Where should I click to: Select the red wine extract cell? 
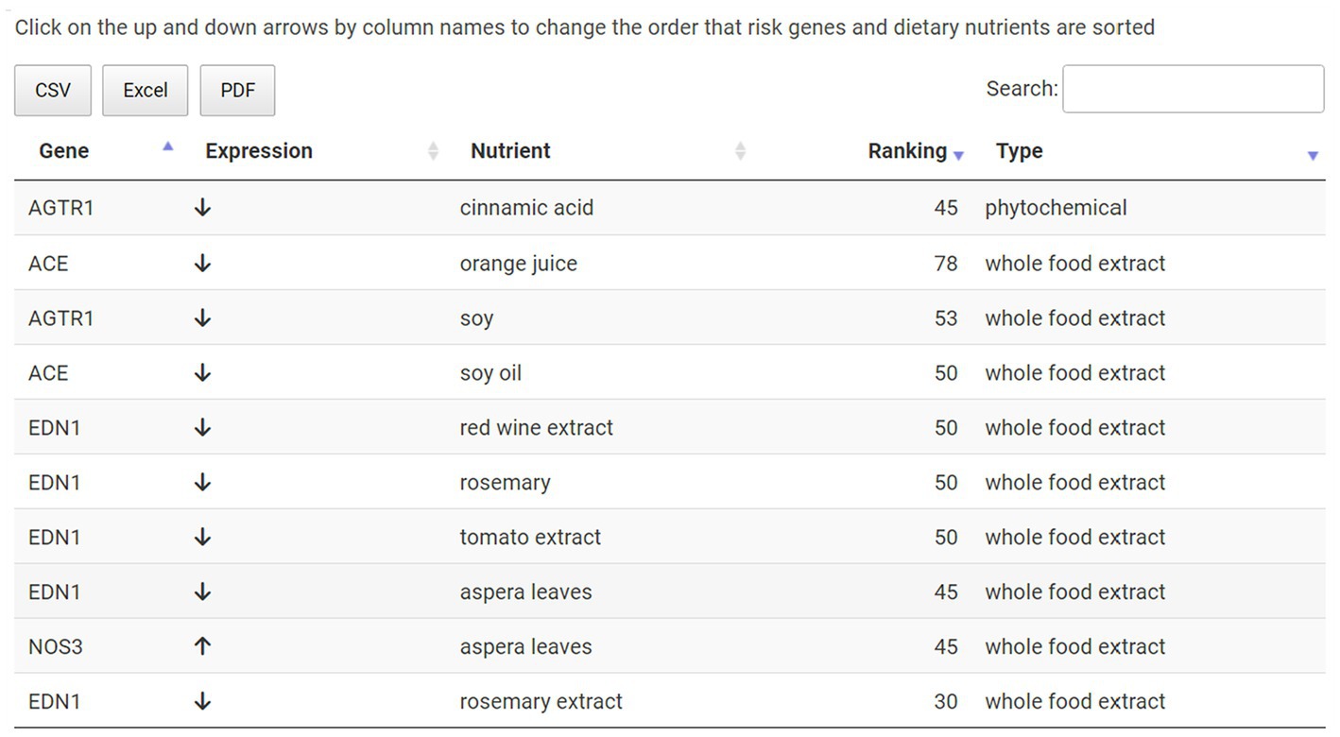pos(537,427)
